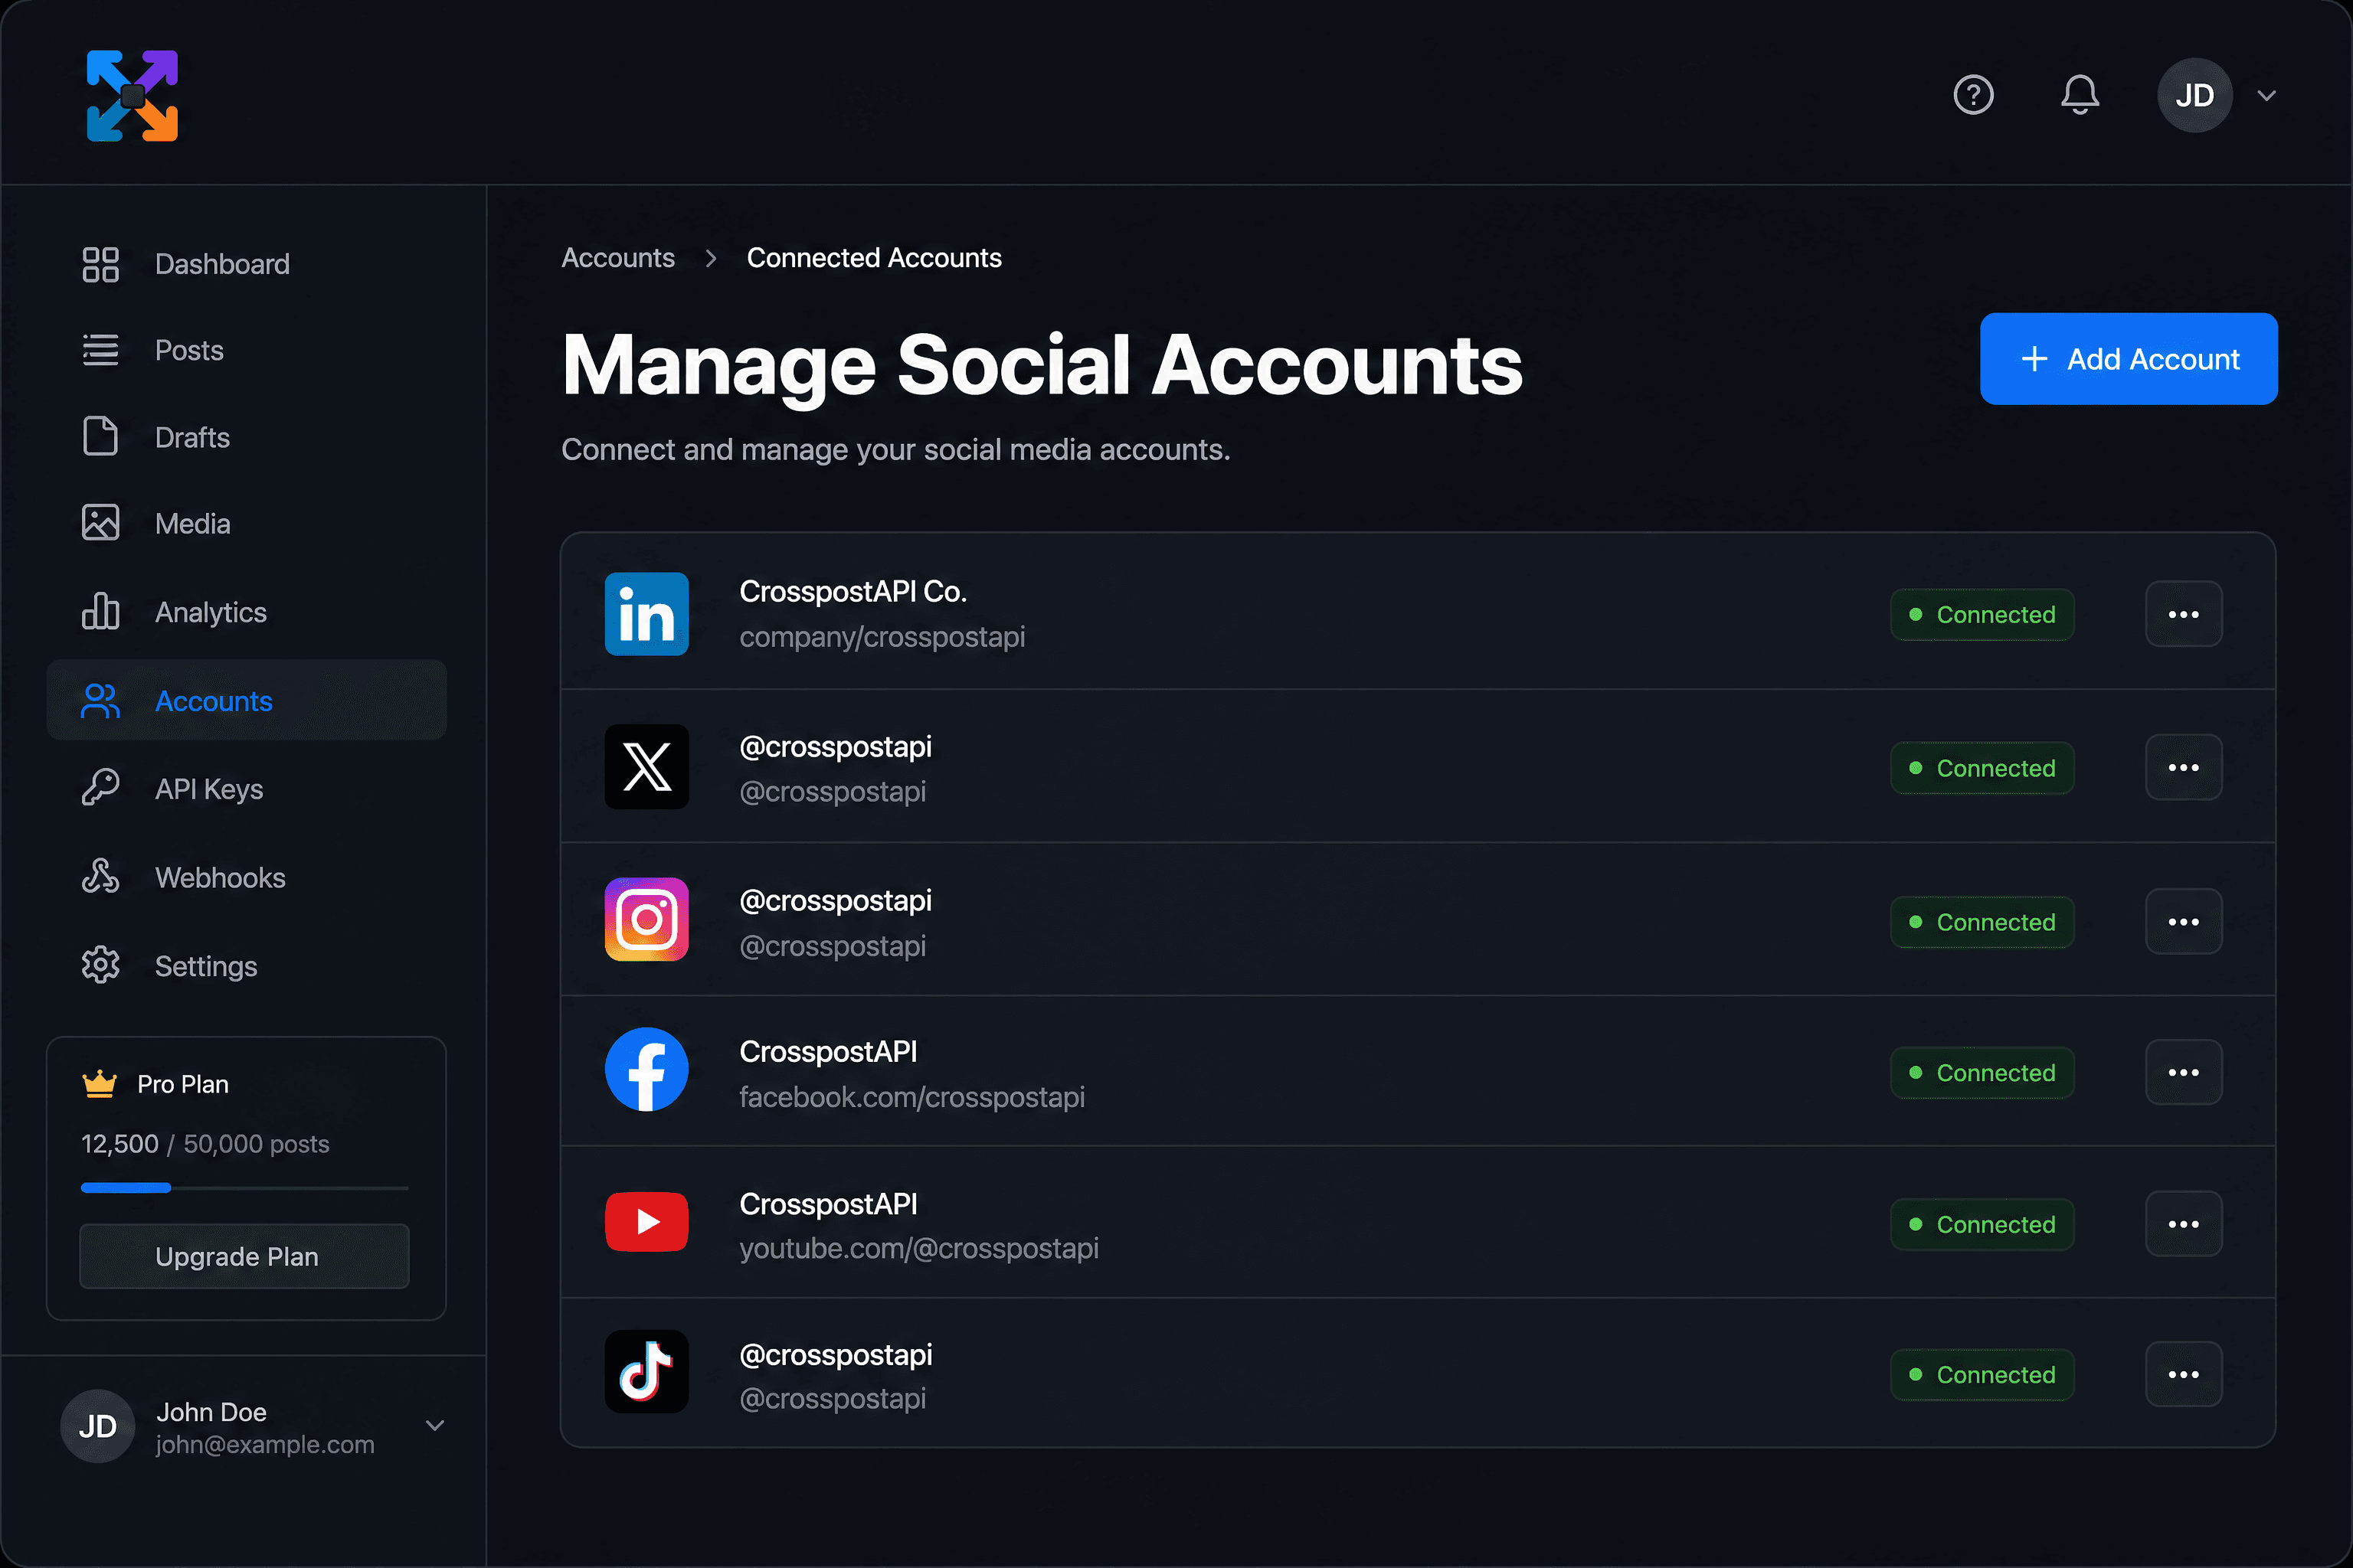Click the 'Manage Social Accounts' heading
This screenshot has height=1568, width=2353.
coord(1042,366)
